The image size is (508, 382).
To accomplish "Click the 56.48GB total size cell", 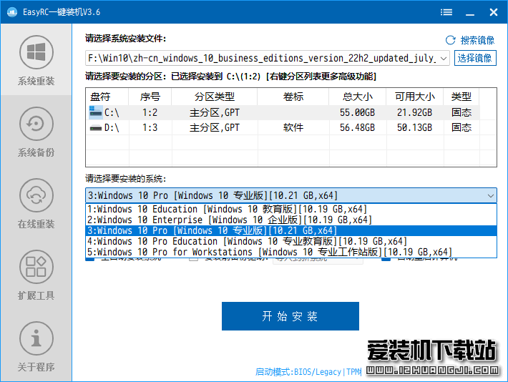I will [x=357, y=127].
